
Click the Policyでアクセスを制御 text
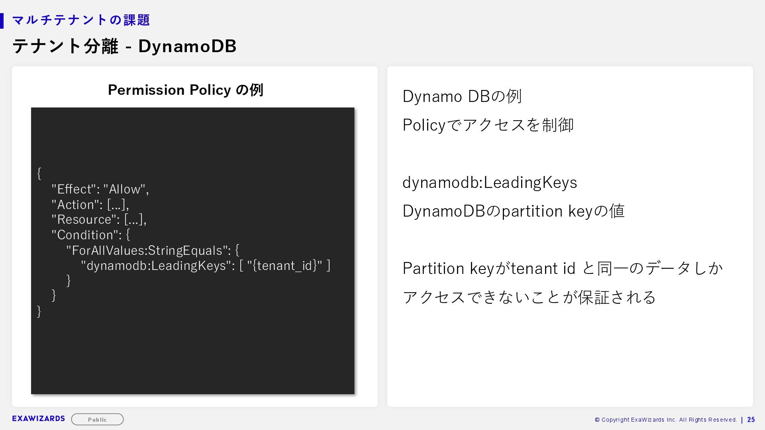click(488, 125)
